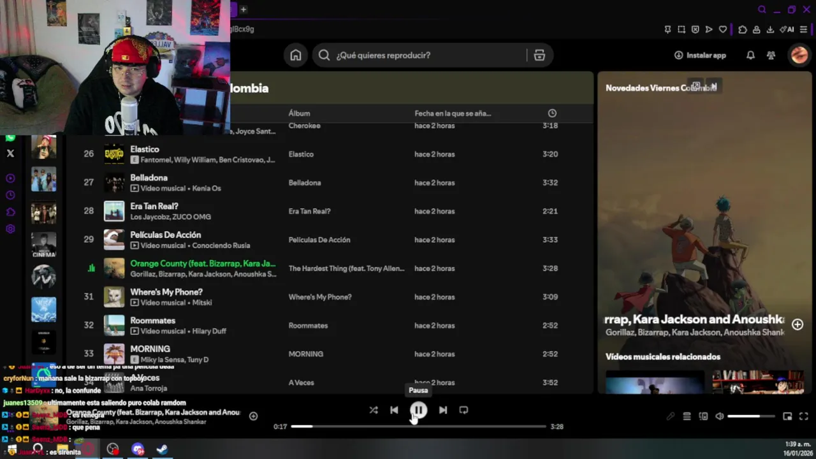Open the browser easy setup menu
The width and height of the screenshot is (816, 459).
[x=803, y=29]
